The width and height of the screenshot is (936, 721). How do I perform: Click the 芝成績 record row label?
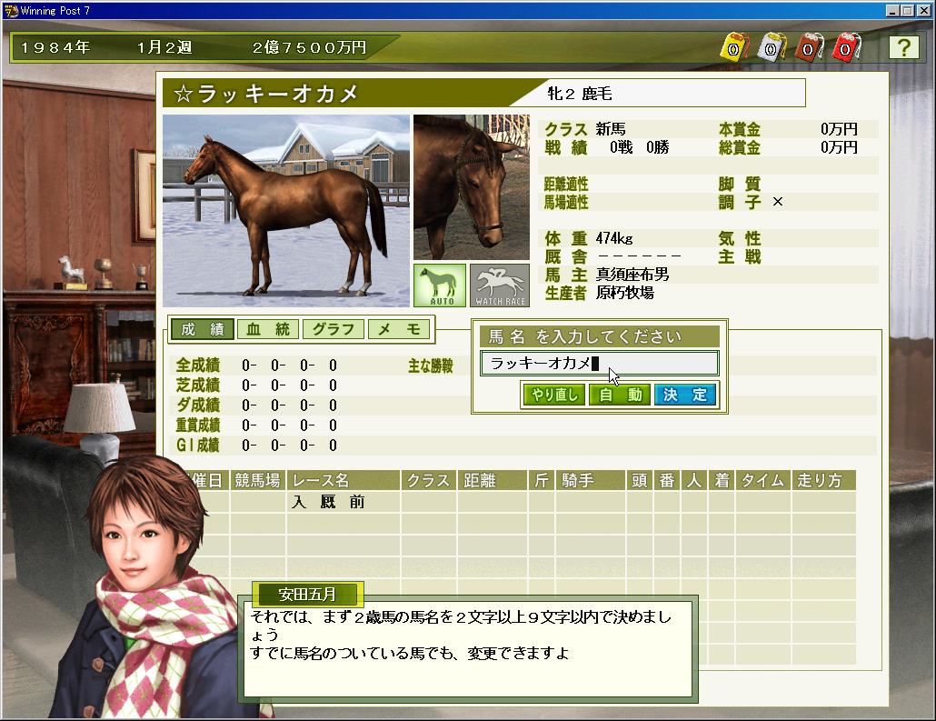197,386
